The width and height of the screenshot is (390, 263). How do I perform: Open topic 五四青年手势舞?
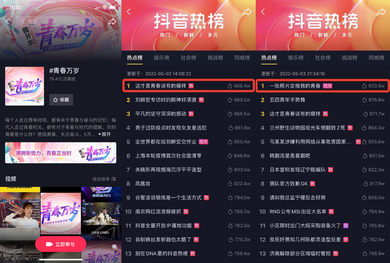coord(323,100)
